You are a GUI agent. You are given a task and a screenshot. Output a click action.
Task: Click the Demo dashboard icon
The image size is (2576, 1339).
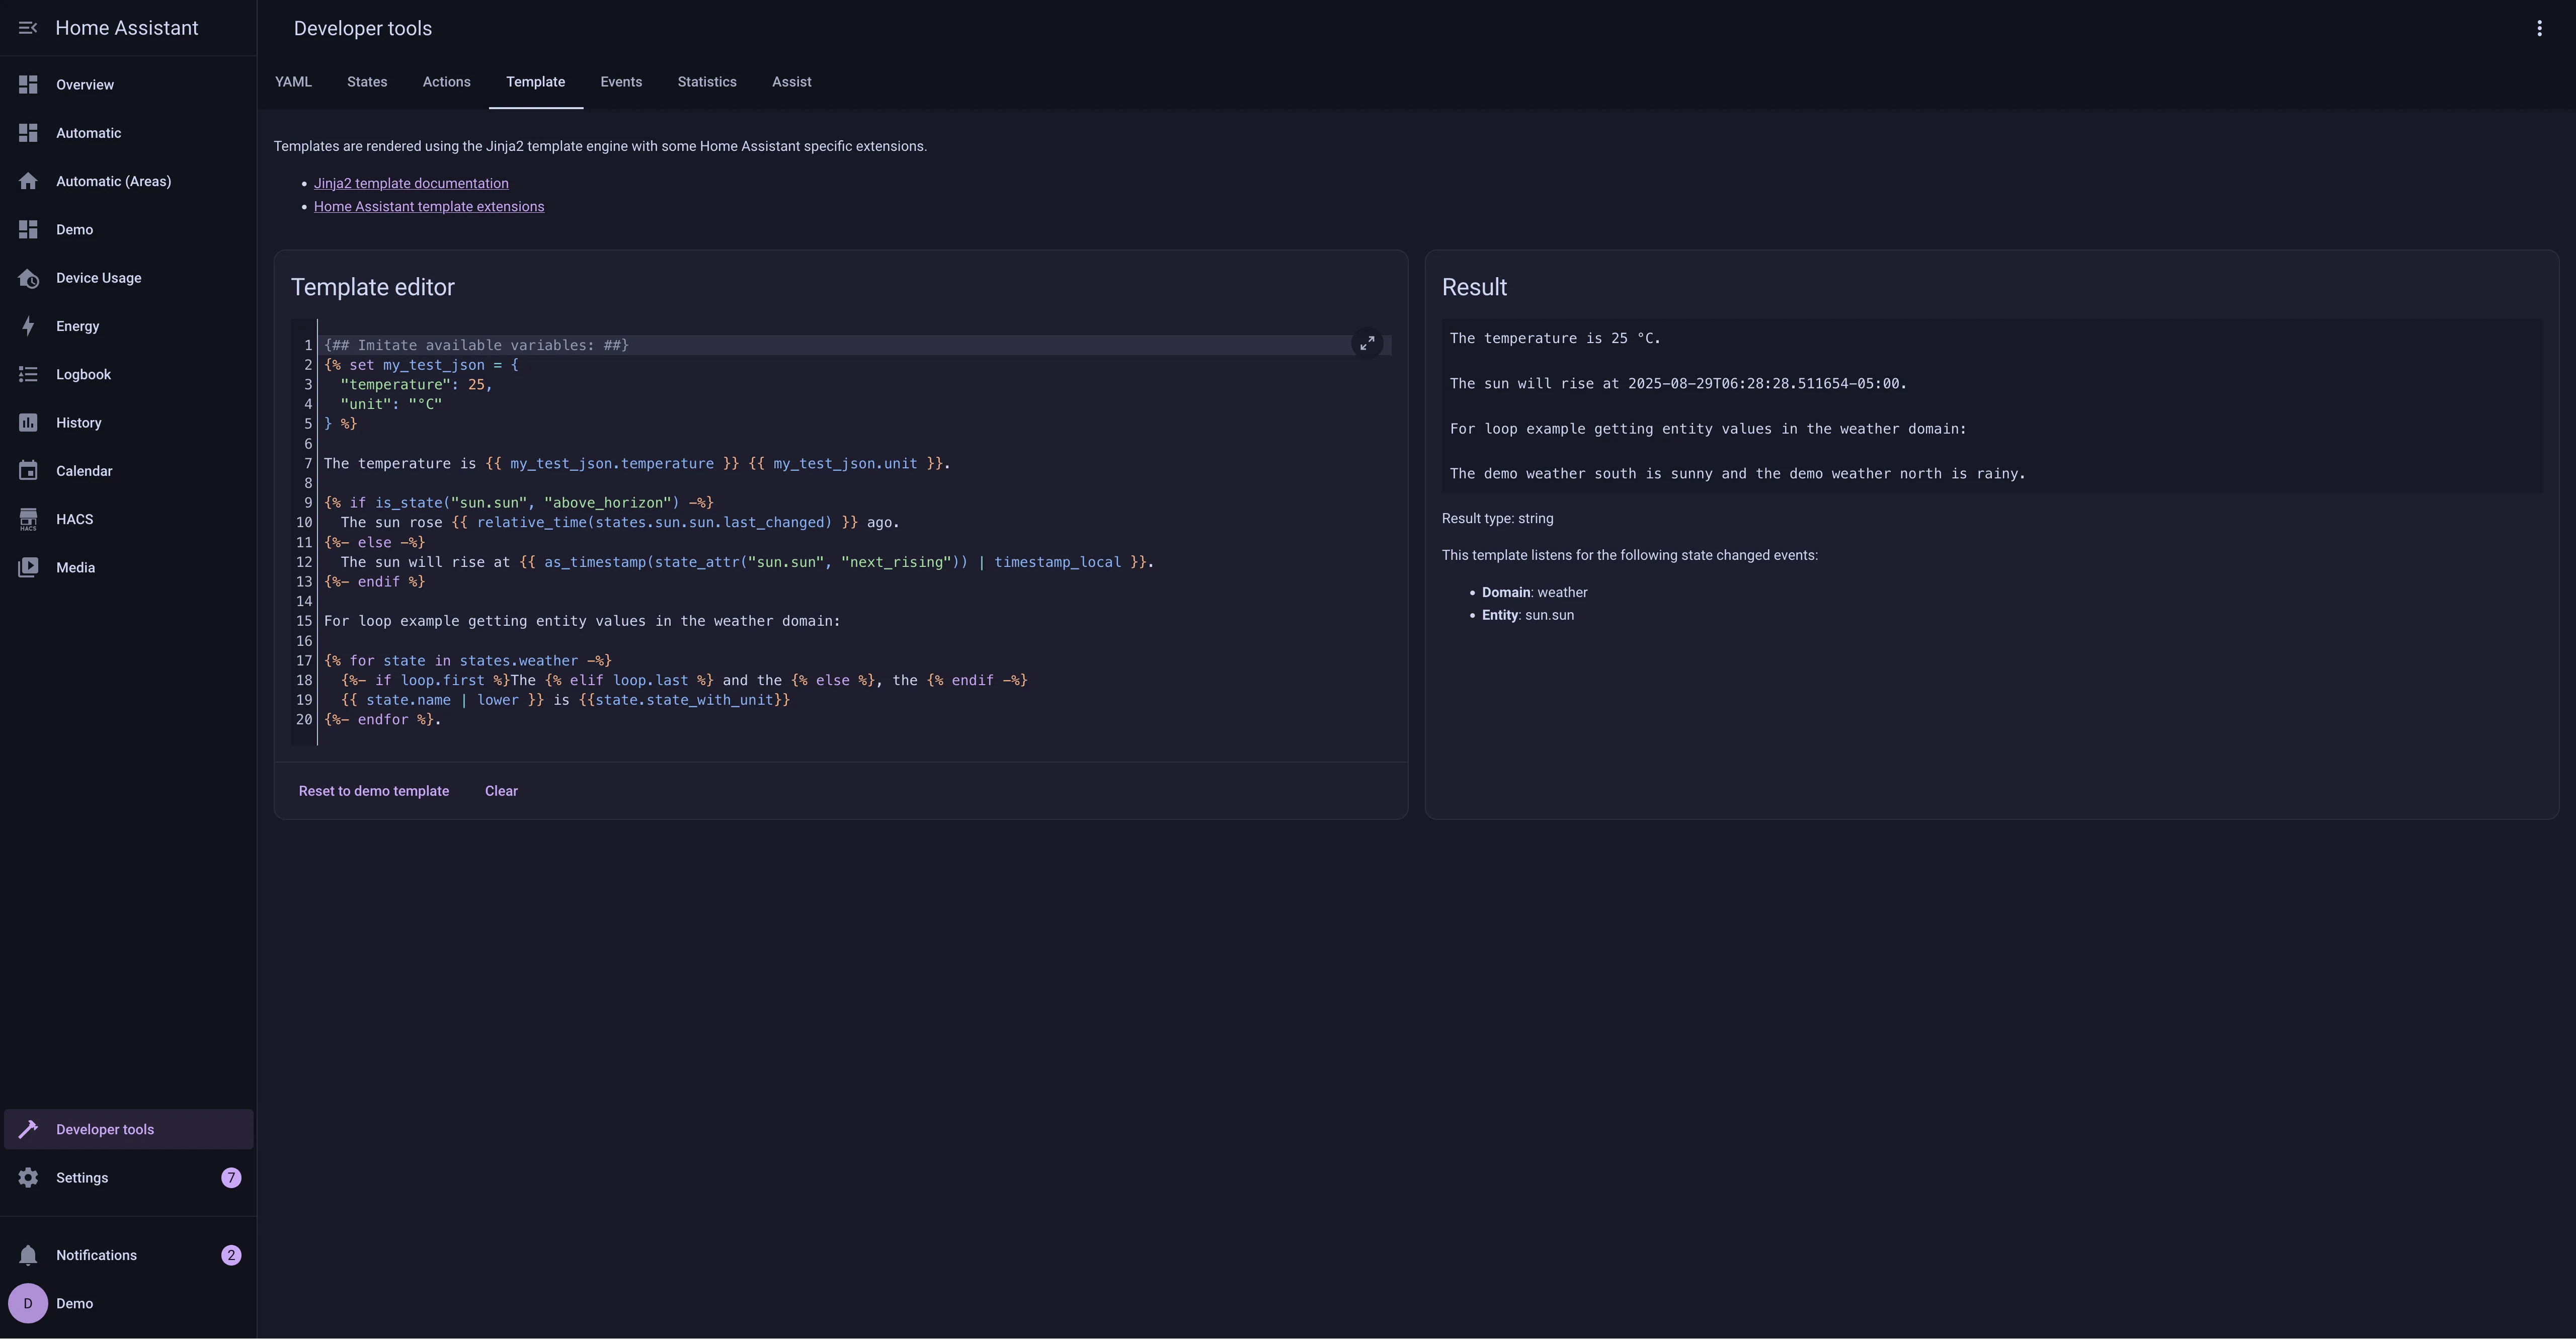coord(28,230)
